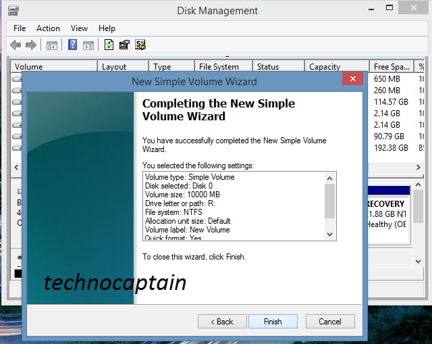Open the File menu
This screenshot has height=344, width=432.
click(x=20, y=28)
